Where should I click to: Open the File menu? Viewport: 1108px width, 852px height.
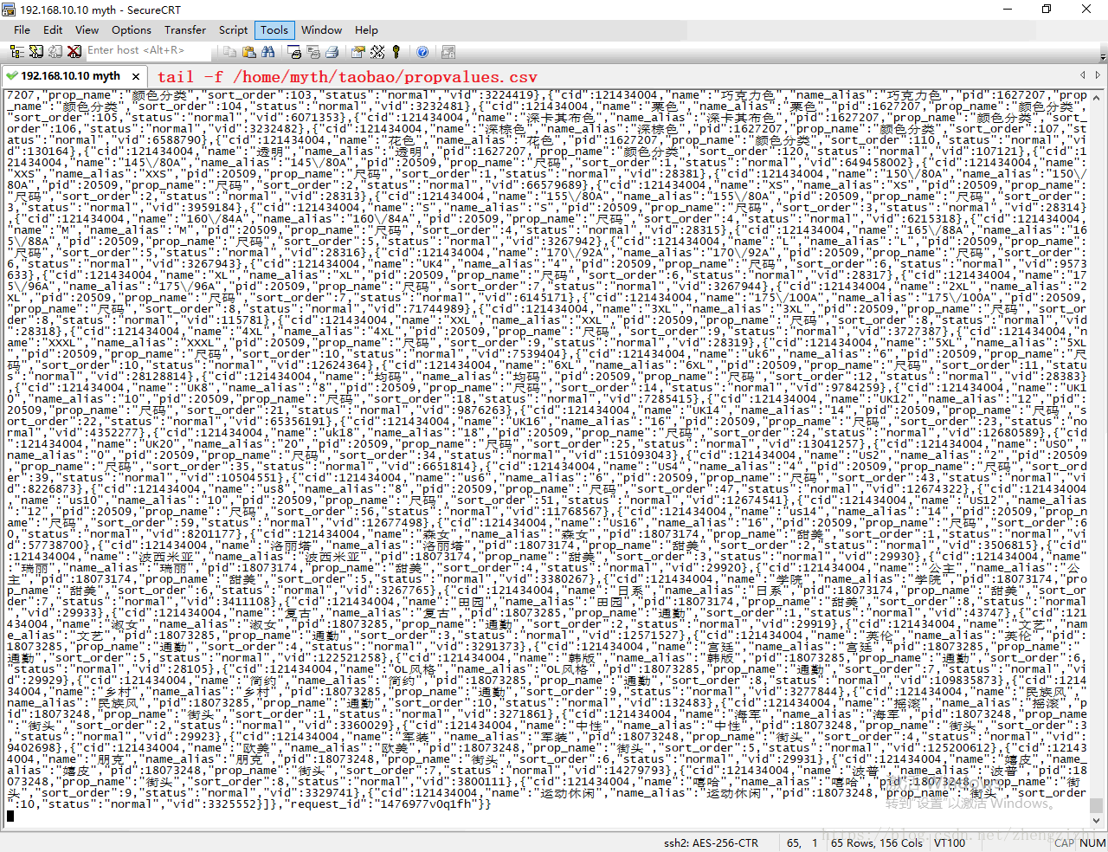pos(23,29)
